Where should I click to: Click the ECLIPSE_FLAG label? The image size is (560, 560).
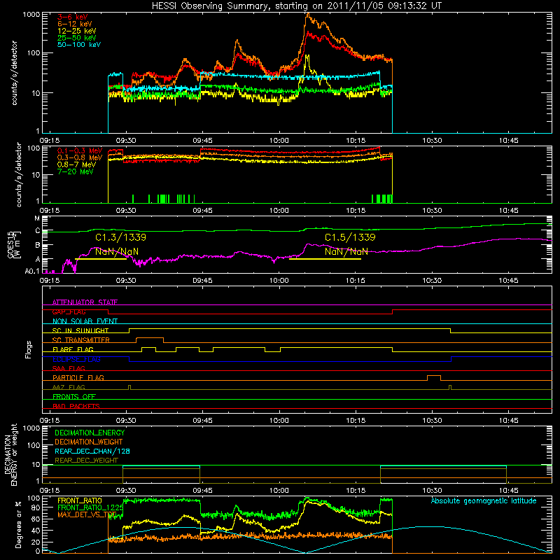76,359
